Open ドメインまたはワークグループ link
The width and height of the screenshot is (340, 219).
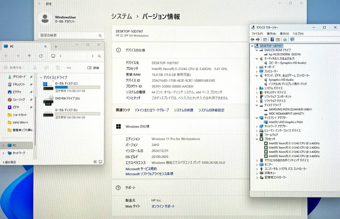click(x=152, y=110)
